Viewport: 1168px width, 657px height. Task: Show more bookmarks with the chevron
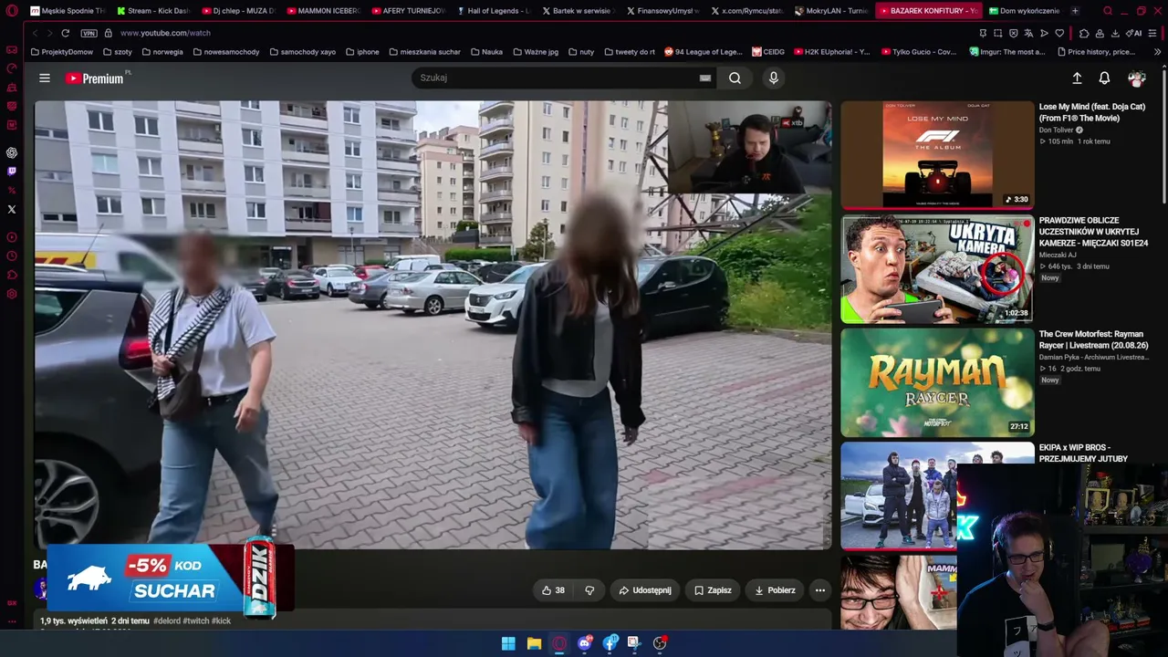pos(1157,52)
